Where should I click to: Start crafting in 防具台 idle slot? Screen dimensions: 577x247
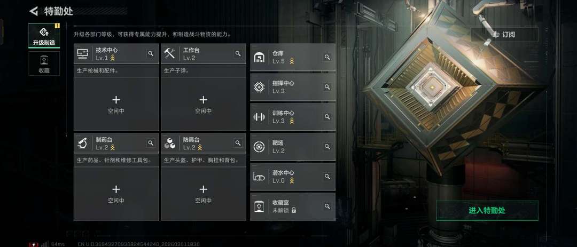204,193
